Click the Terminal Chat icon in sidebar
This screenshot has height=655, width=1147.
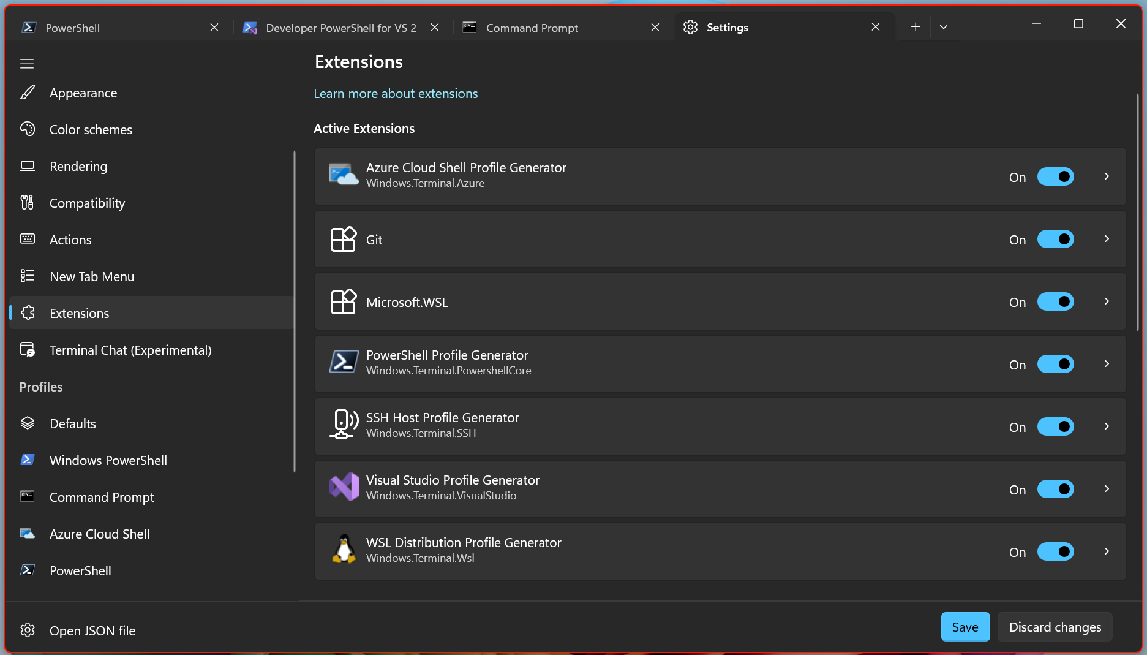pos(28,350)
